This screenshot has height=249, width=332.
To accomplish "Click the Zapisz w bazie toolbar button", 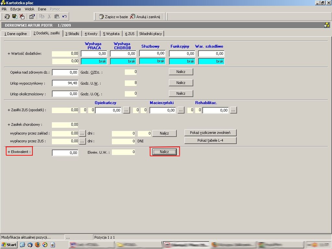I will [113, 17].
